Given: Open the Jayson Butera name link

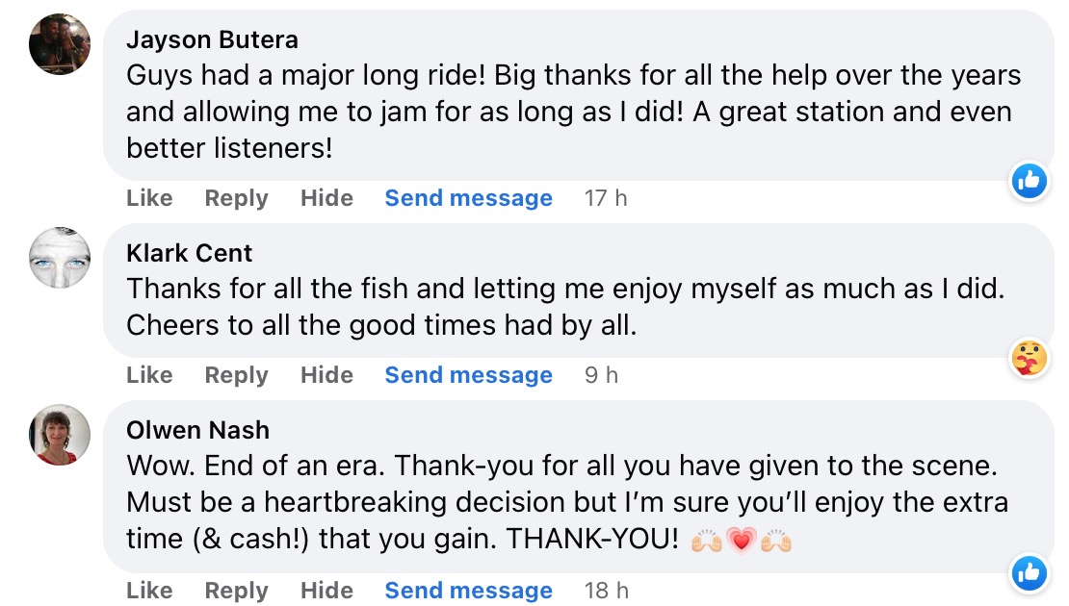Looking at the screenshot, I should click(212, 39).
